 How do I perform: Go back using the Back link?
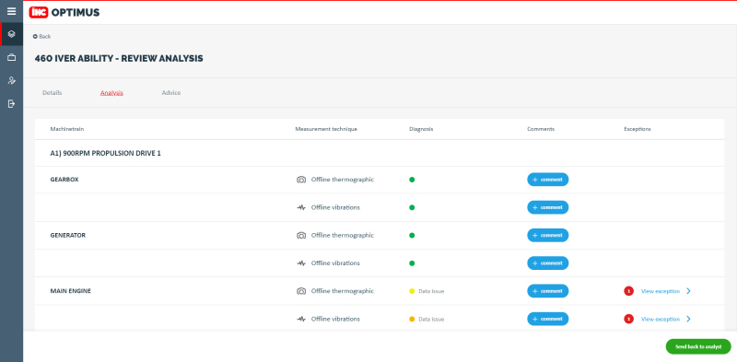[x=41, y=36]
